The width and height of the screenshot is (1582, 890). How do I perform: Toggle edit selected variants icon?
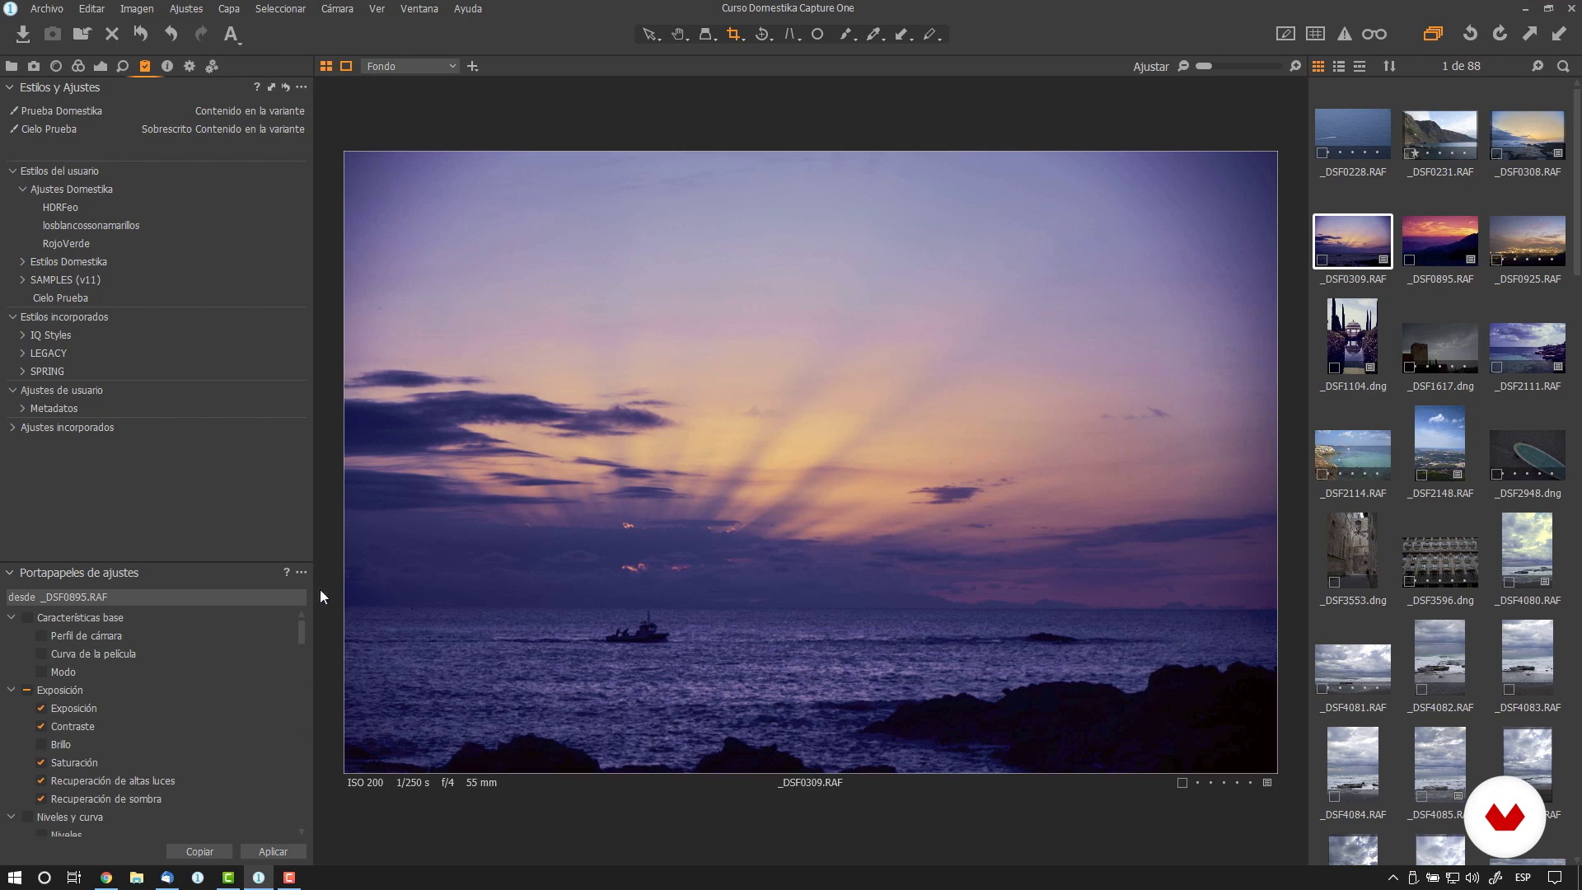point(1433,34)
